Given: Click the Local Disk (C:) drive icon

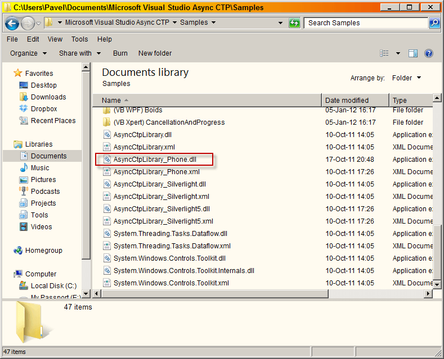Looking at the screenshot, I should click(24, 285).
